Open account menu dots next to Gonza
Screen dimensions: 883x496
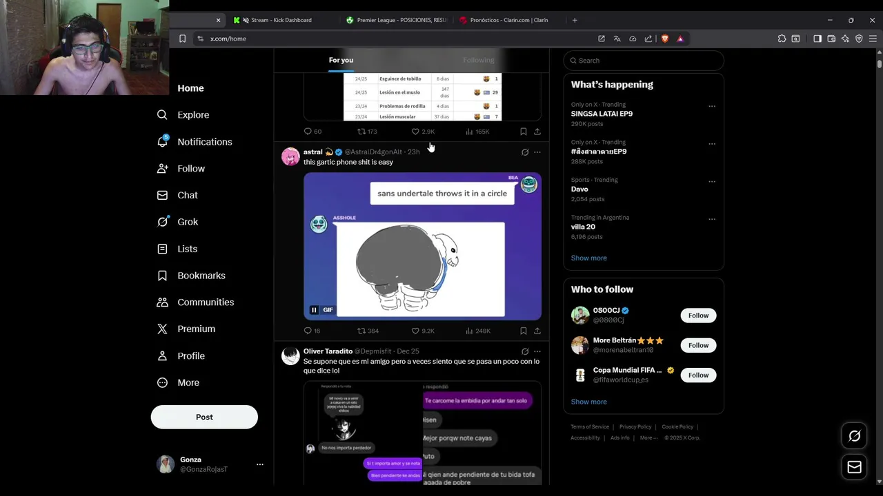(260, 464)
